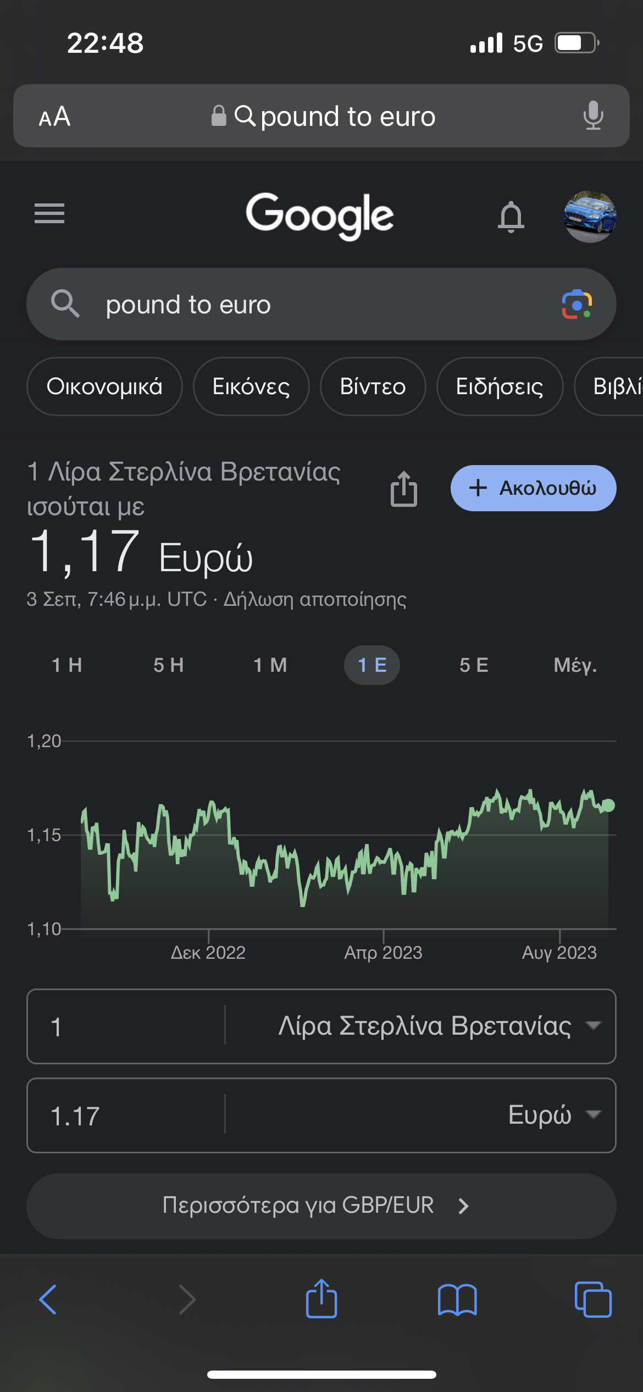
Task: Select the 5 Ε chart range
Action: pyautogui.click(x=474, y=665)
